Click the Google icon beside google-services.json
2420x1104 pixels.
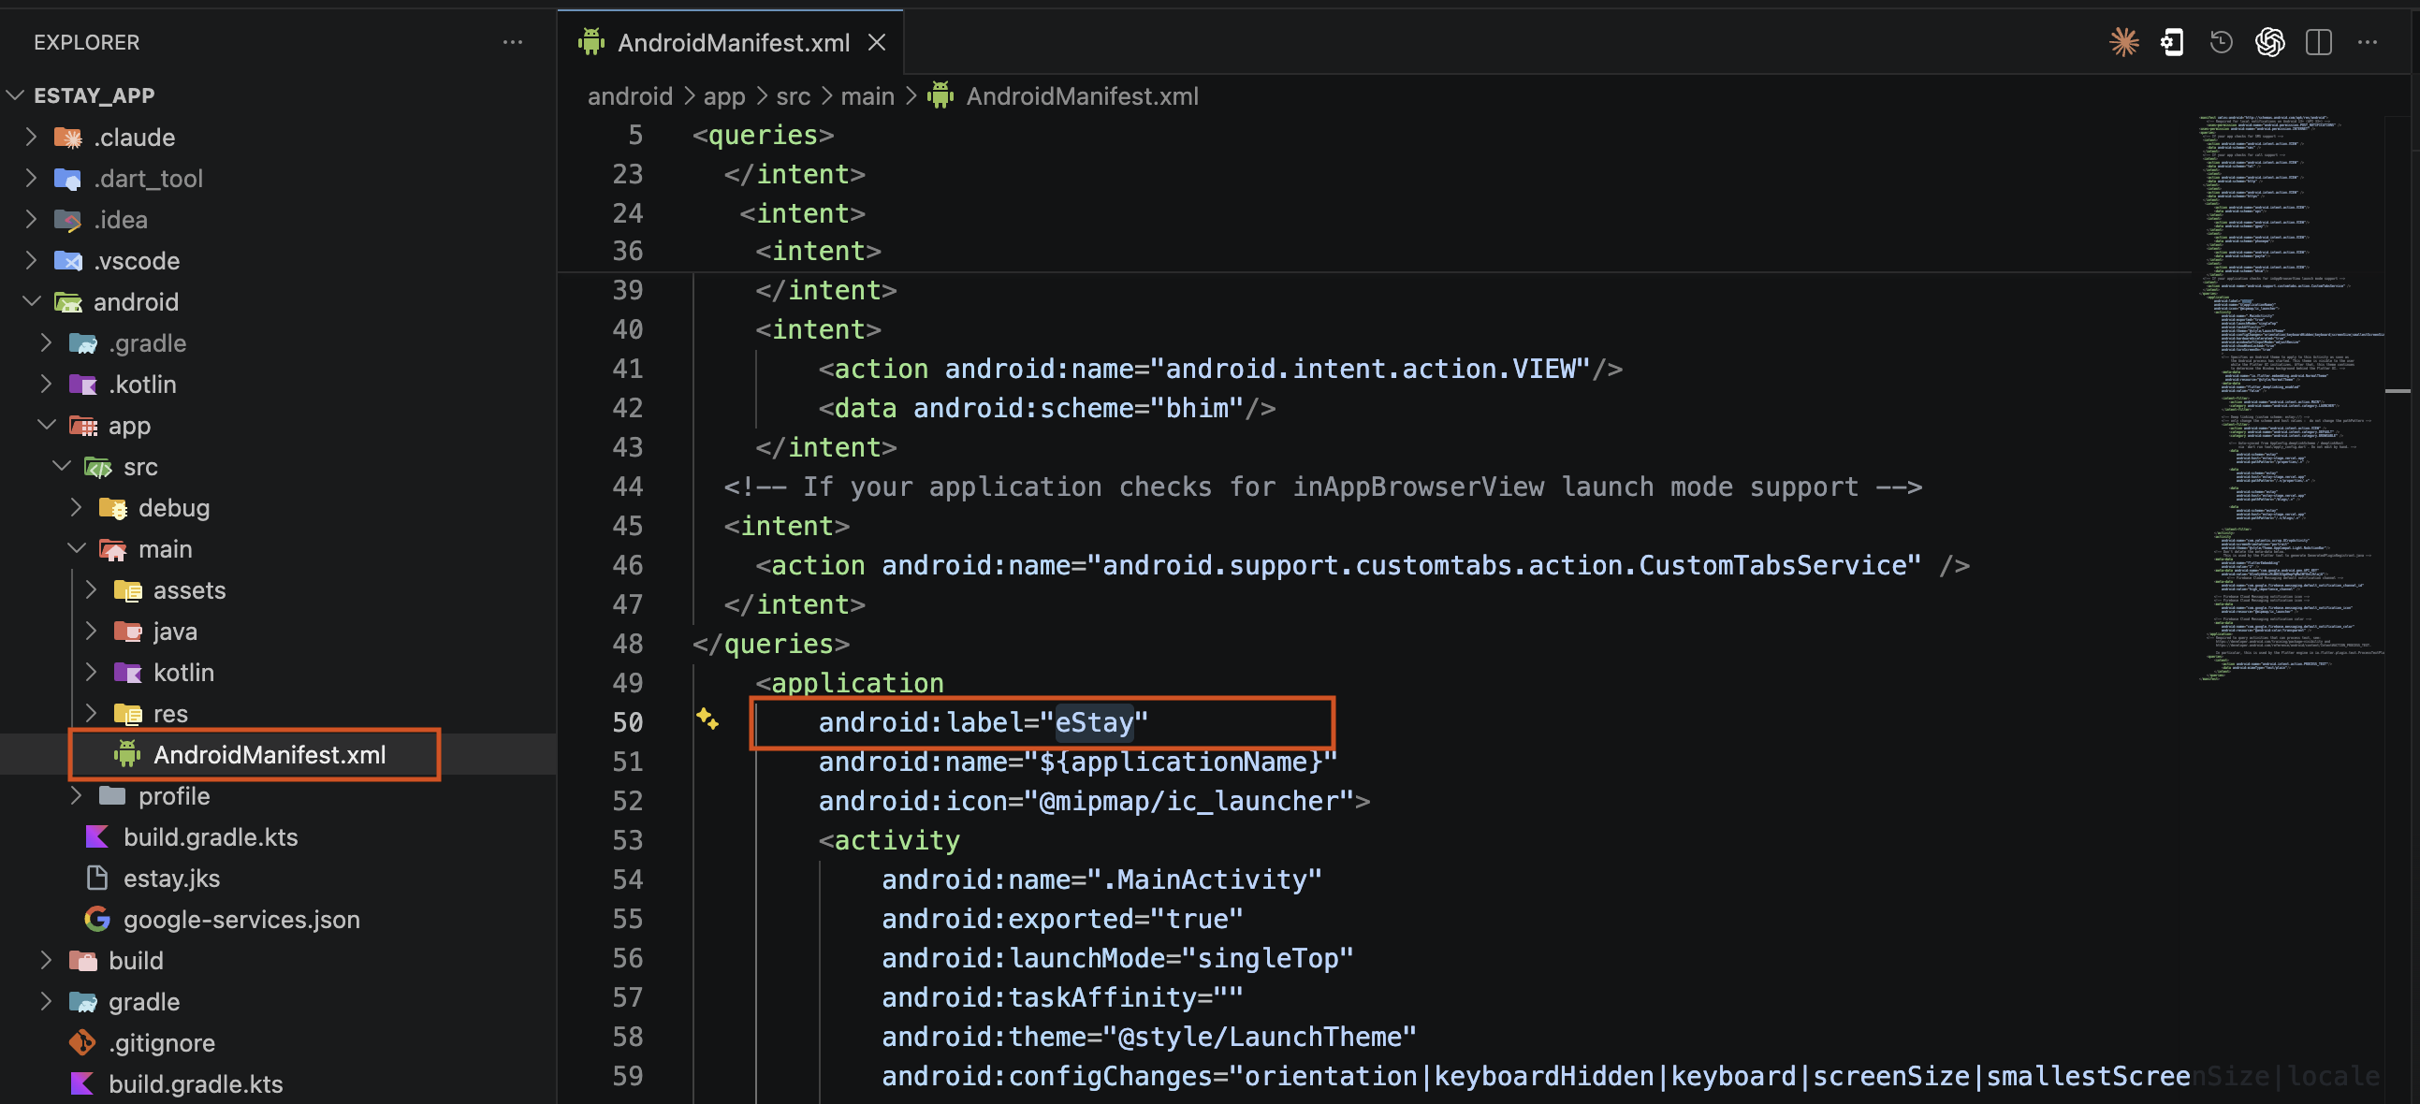tap(96, 918)
